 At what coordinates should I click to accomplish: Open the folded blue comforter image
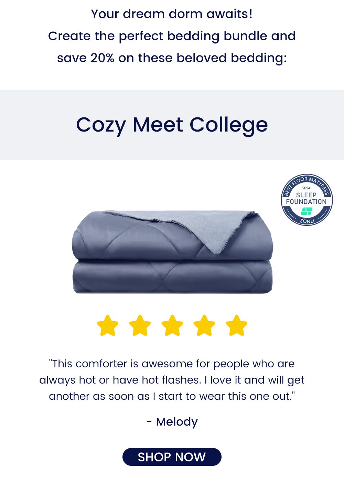tap(173, 252)
